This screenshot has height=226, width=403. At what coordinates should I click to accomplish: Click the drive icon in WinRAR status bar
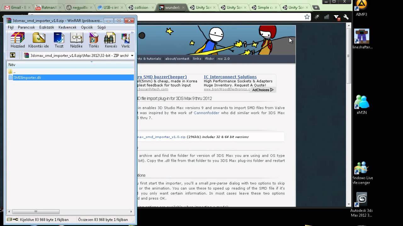(9, 220)
